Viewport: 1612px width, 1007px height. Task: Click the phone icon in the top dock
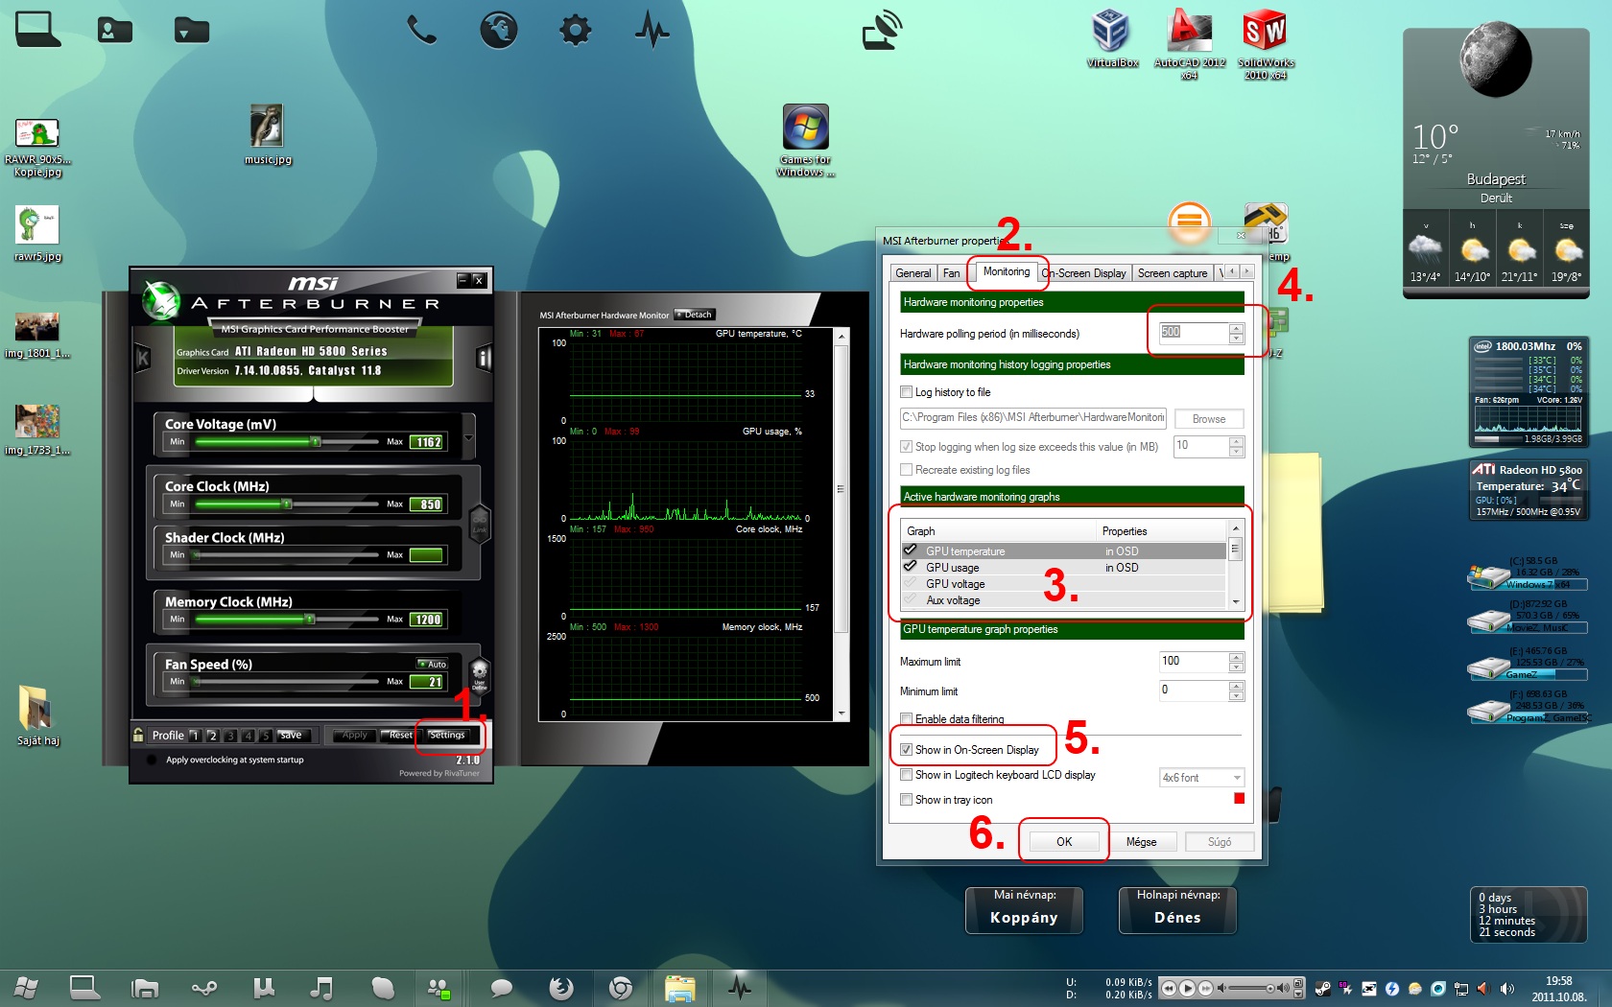tap(421, 31)
